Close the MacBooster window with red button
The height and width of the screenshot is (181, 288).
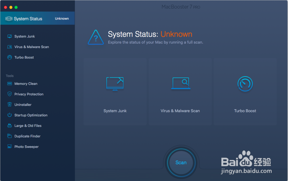click(5, 7)
